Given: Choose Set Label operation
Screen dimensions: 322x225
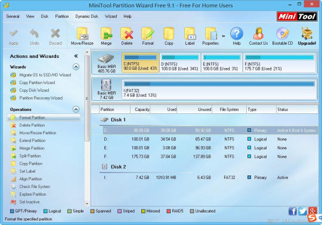Looking at the screenshot, I should (x=27, y=171).
